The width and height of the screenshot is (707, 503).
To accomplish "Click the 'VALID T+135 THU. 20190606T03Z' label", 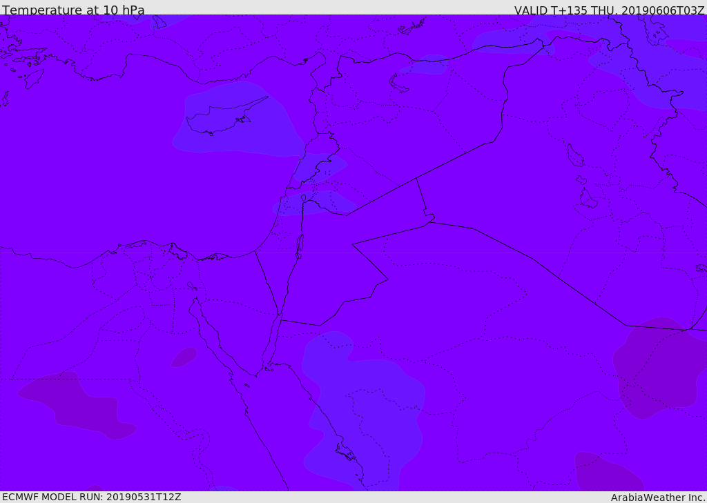I will pos(610,10).
